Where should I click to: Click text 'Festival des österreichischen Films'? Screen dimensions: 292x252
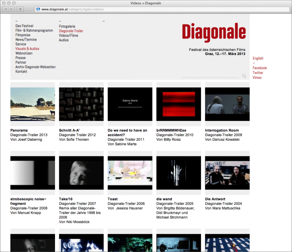click(217, 50)
